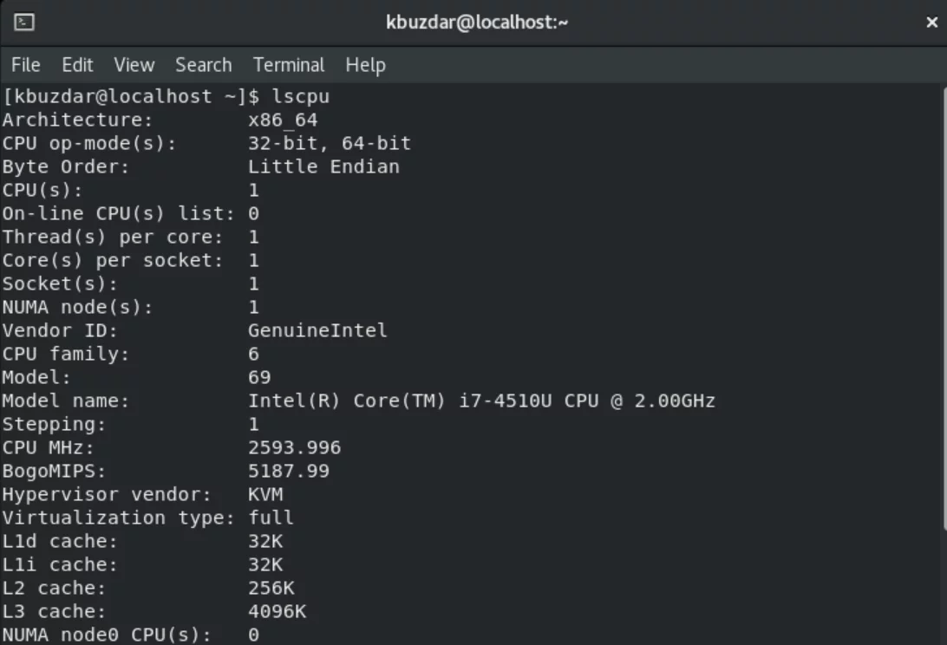Close the terminal window
Screen dimensions: 947x645
931,23
